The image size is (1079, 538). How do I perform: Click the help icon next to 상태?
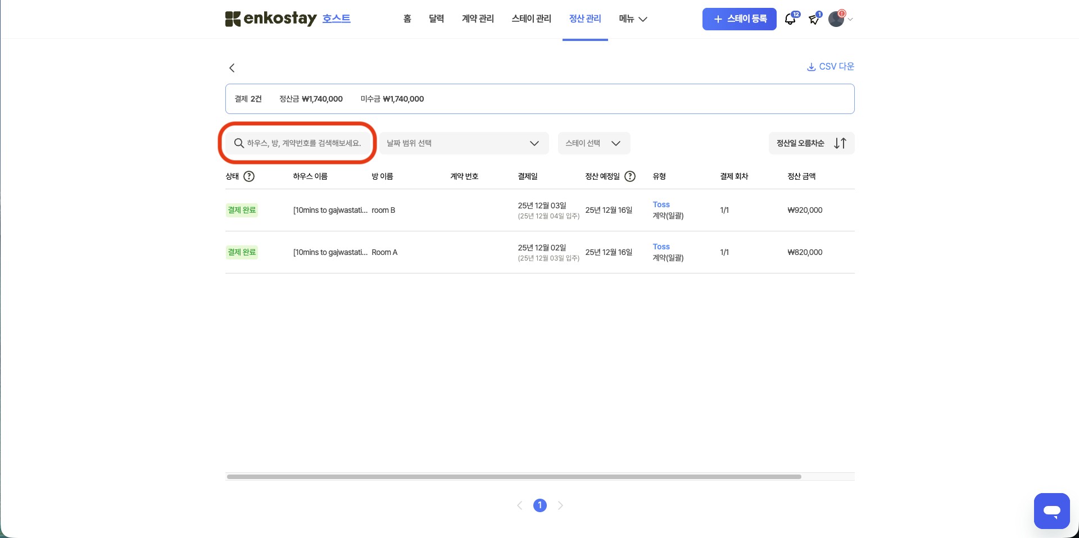click(249, 176)
